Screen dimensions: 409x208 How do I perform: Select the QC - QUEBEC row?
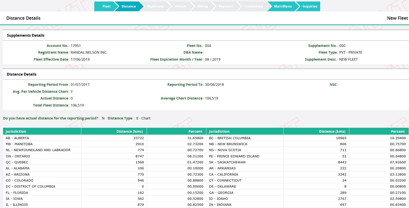click(105, 162)
